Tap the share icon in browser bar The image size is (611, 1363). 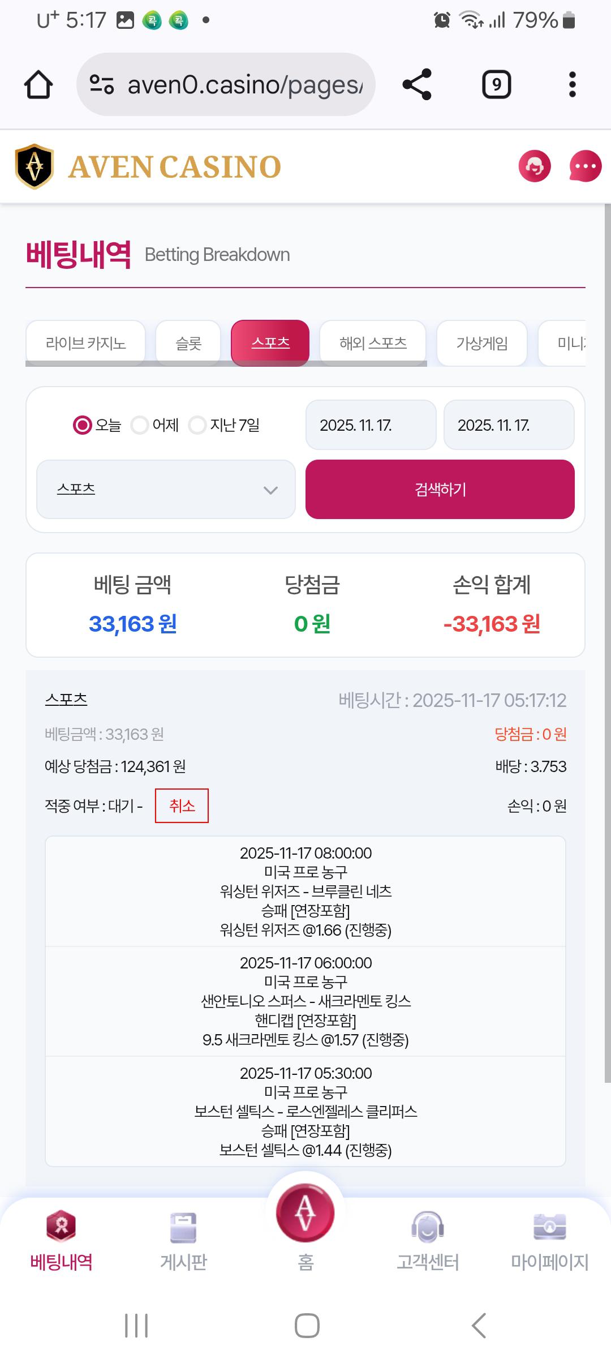coord(417,85)
